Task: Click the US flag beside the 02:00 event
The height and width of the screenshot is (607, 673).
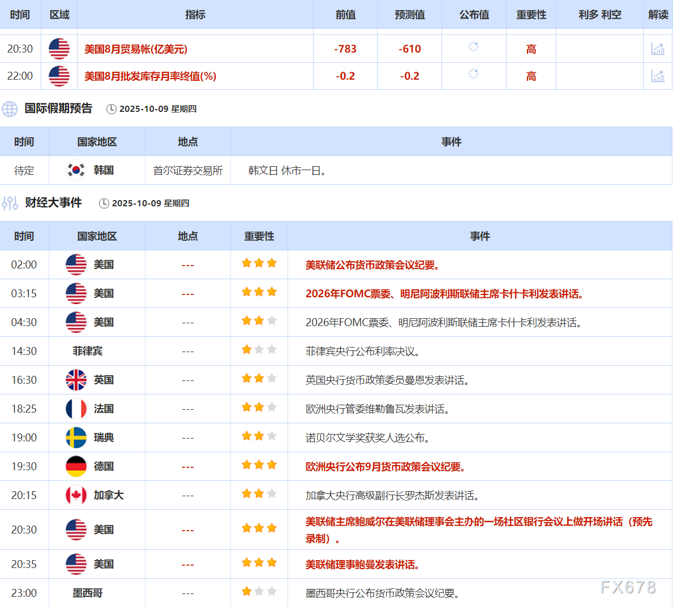Action: (76, 264)
